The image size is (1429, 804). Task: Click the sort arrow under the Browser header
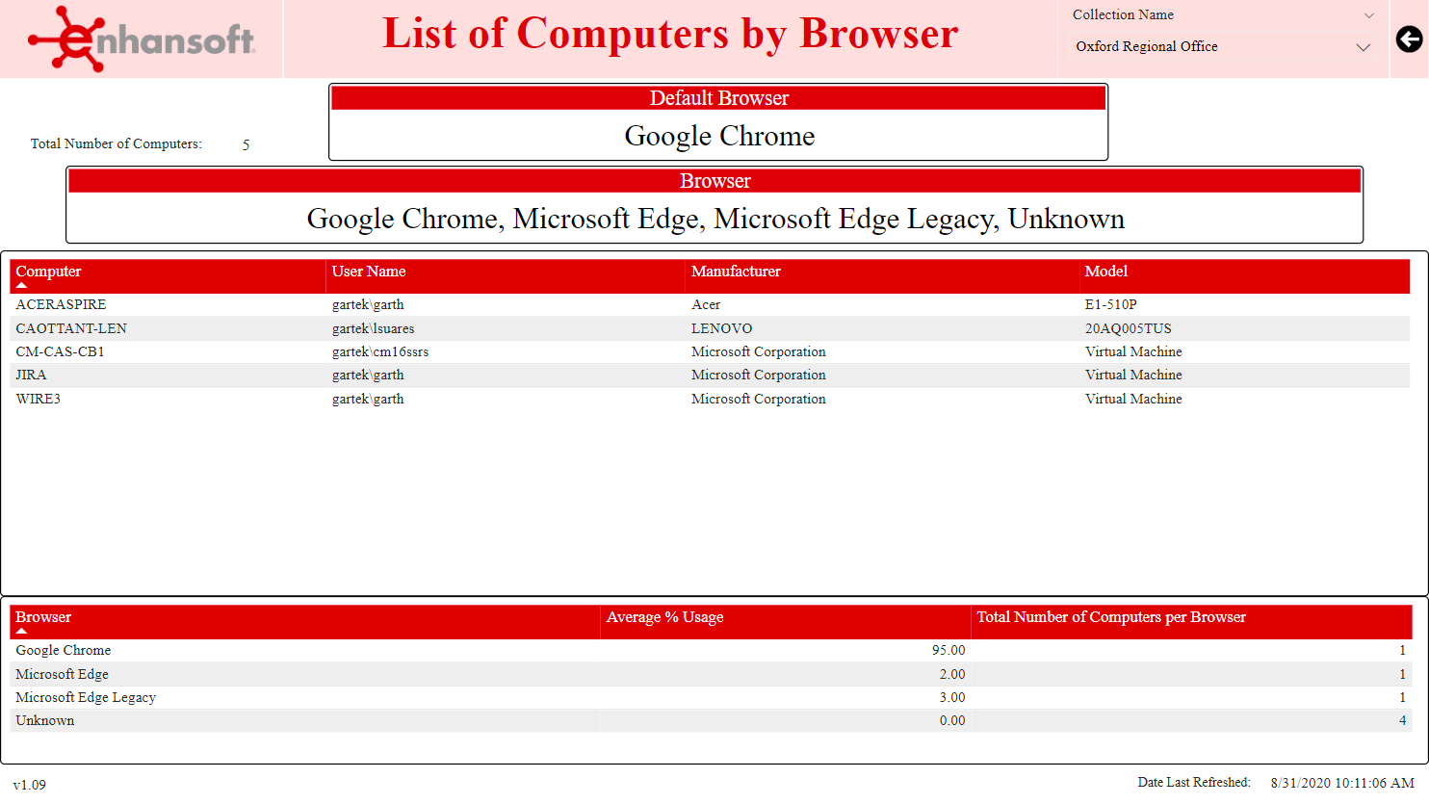(x=19, y=633)
